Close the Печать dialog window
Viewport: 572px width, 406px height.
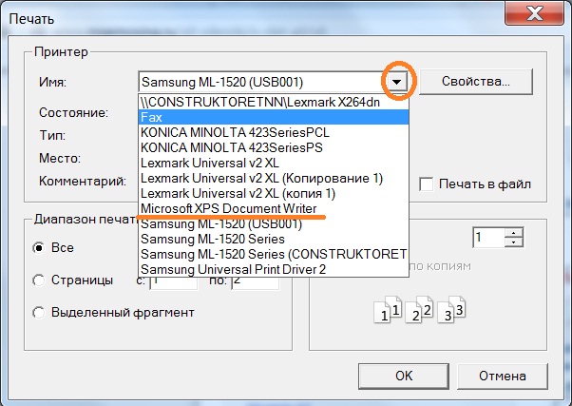pyautogui.click(x=535, y=14)
